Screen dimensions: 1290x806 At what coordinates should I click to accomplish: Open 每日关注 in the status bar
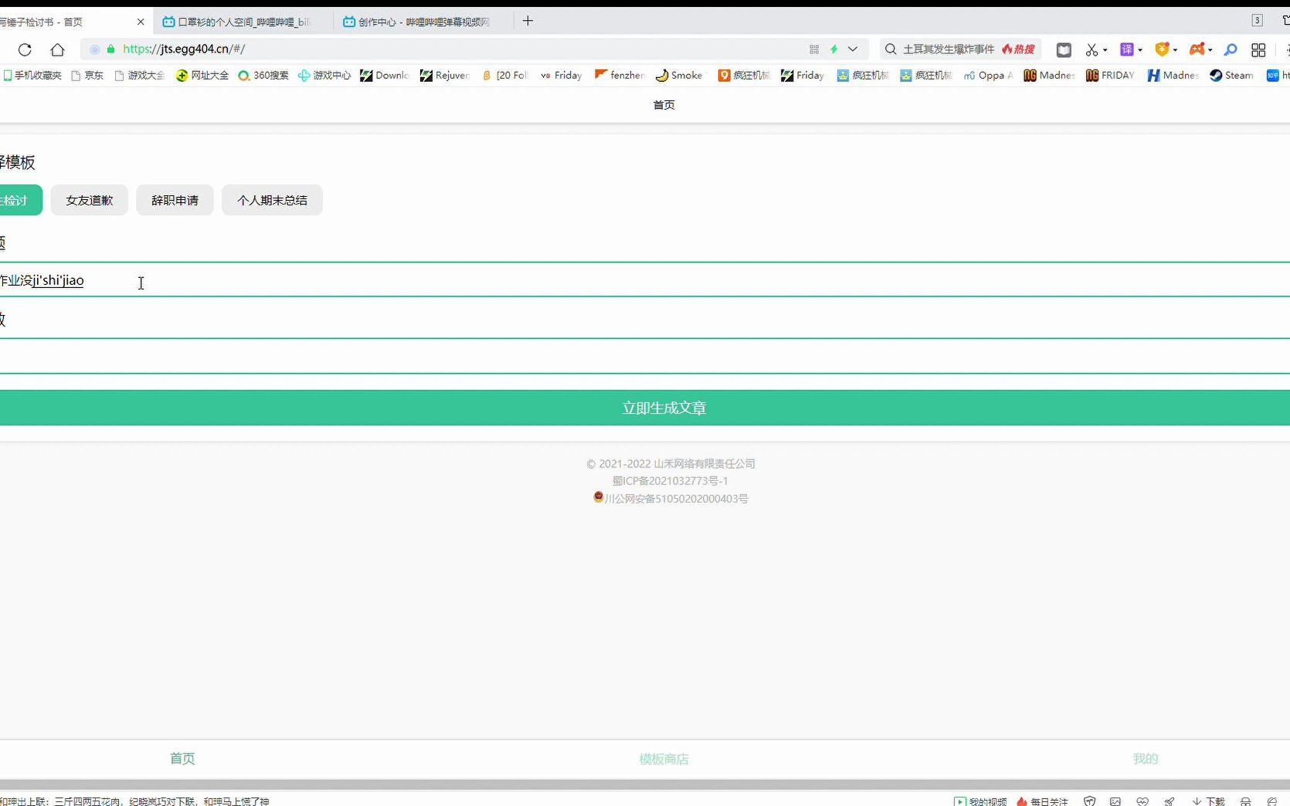(1043, 801)
